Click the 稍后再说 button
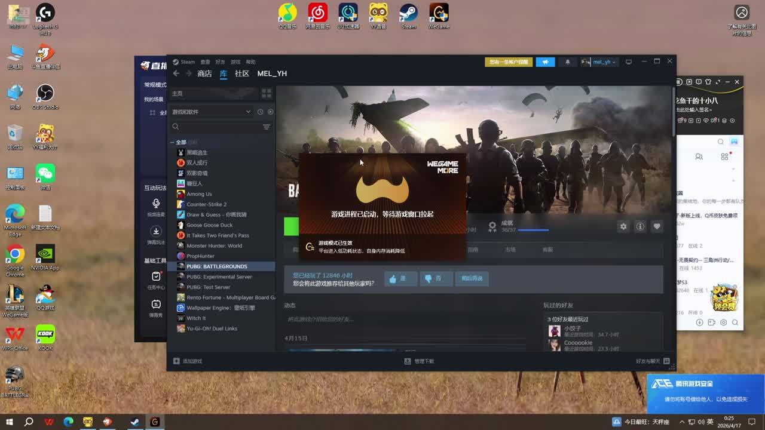The height and width of the screenshot is (430, 765). coord(472,278)
